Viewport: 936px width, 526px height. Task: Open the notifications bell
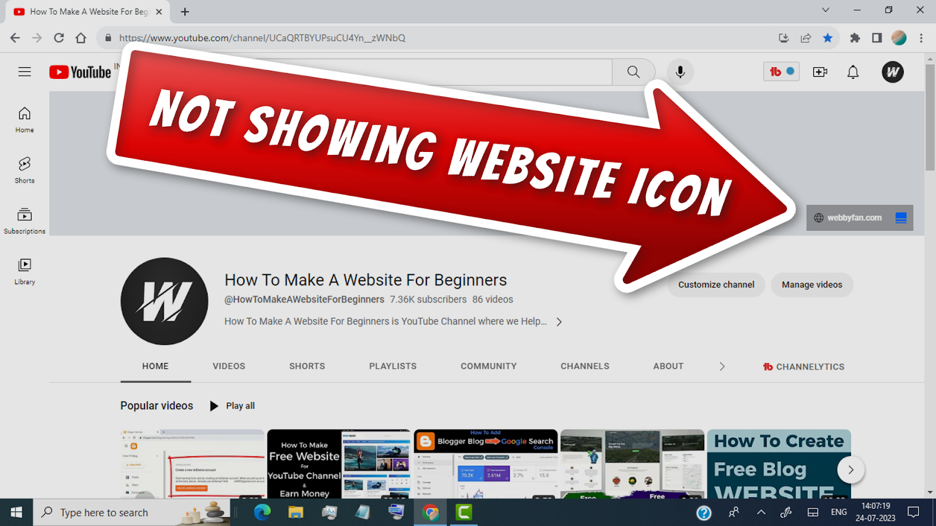[x=853, y=72]
